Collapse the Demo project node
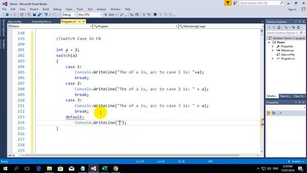The image size is (307, 173). pos(269,42)
